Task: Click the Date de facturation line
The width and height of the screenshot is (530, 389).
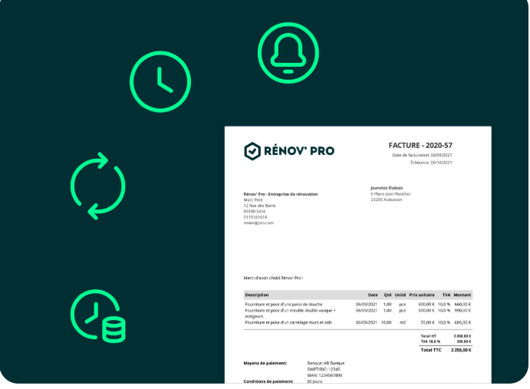Action: tap(422, 156)
